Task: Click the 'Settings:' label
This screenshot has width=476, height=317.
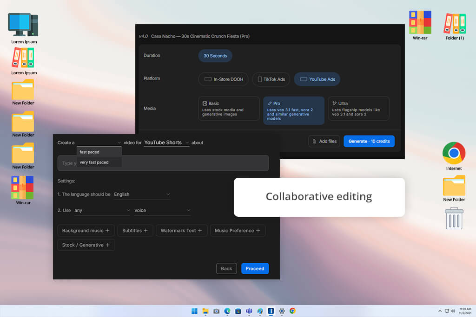Action: click(x=66, y=181)
